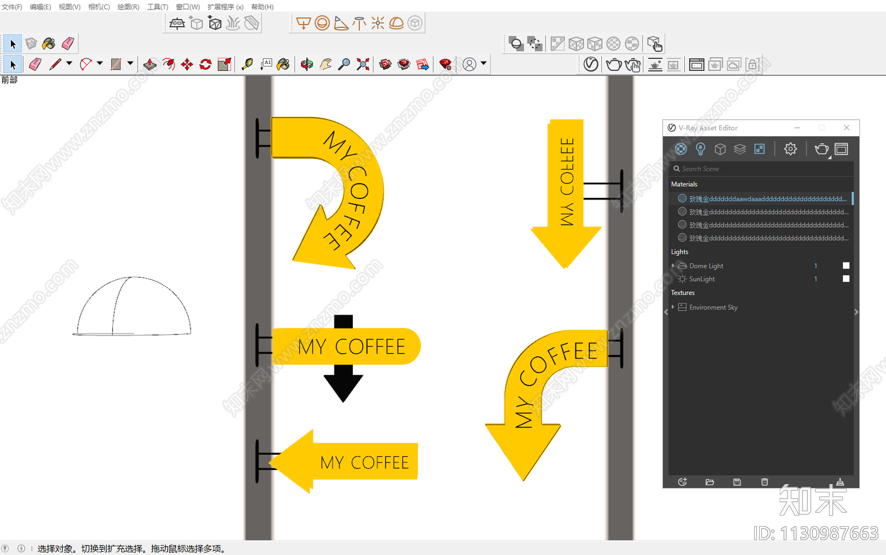Open Settings gear in Asset Editor
This screenshot has width=886, height=555.
click(x=790, y=148)
